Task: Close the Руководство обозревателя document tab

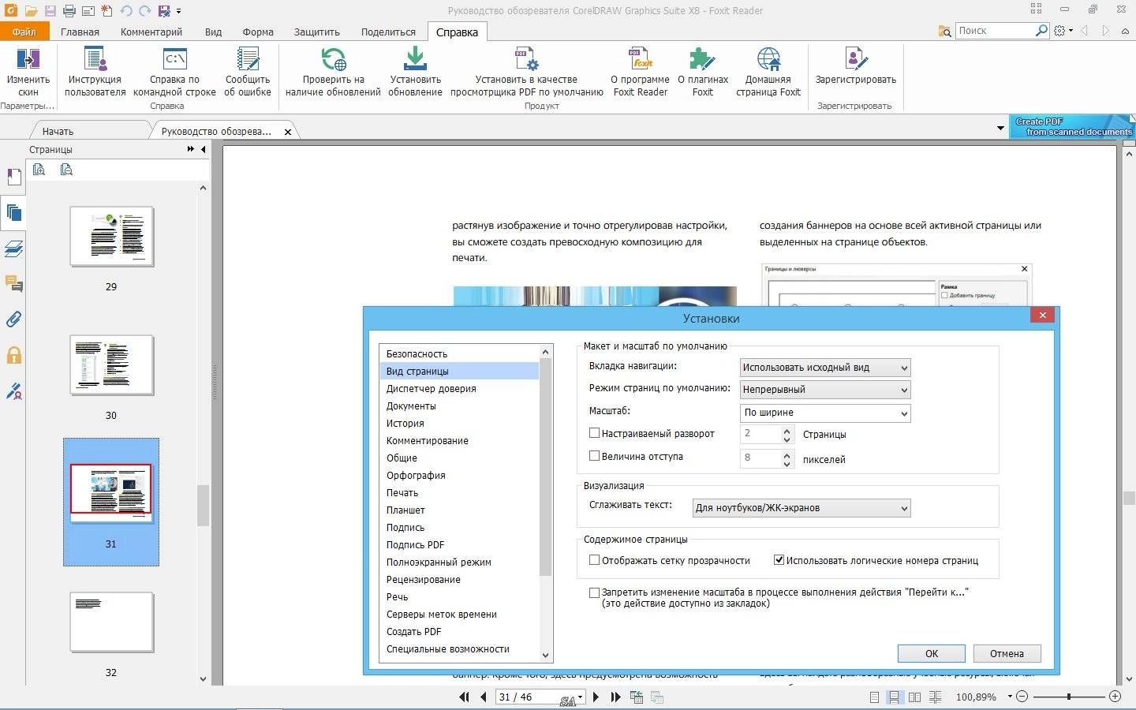Action: [288, 132]
